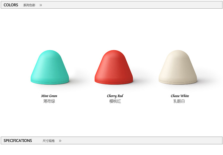This screenshot has height=155, width=223.
Task: Choose the Cheese White dome product image
Action: [178, 67]
